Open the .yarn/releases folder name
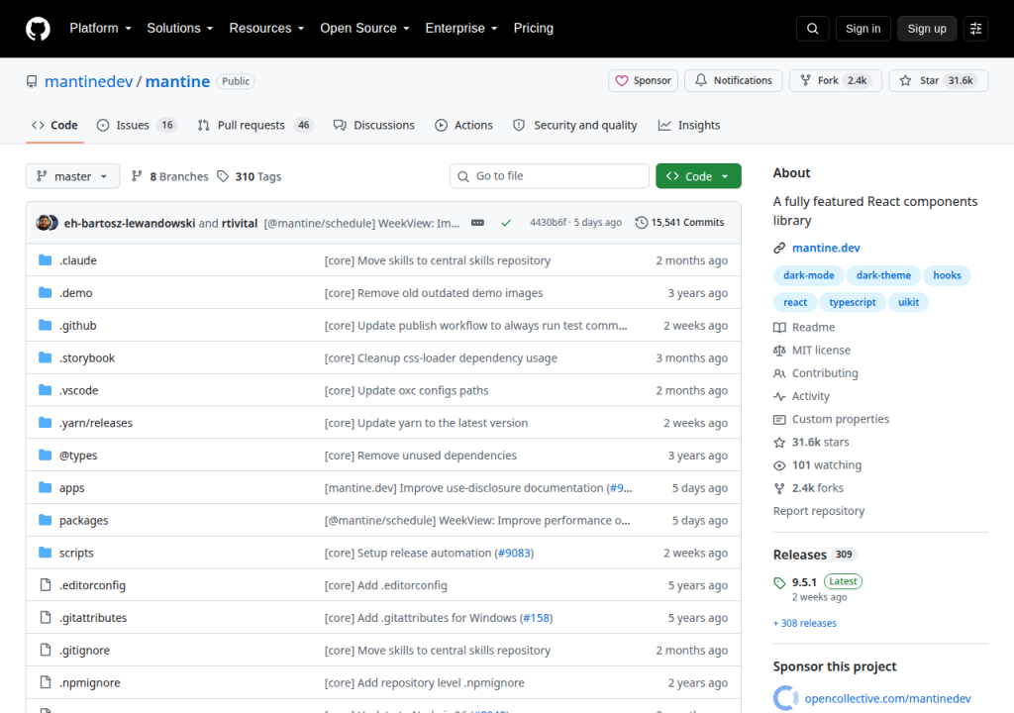Viewport: 1014px width, 713px height. [x=96, y=423]
